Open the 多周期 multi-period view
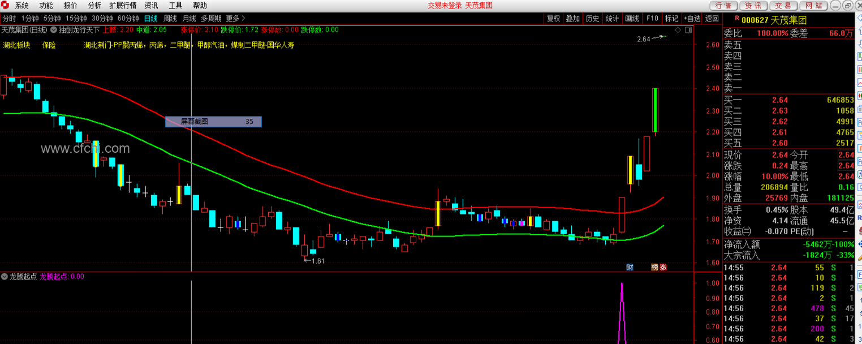 point(211,18)
